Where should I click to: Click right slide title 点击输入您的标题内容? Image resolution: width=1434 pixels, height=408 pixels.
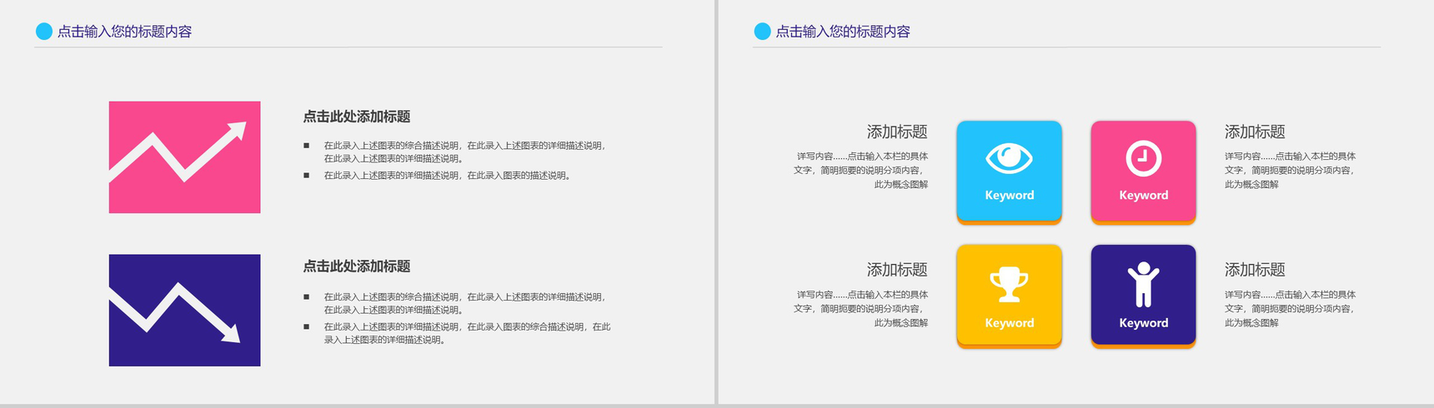click(842, 32)
